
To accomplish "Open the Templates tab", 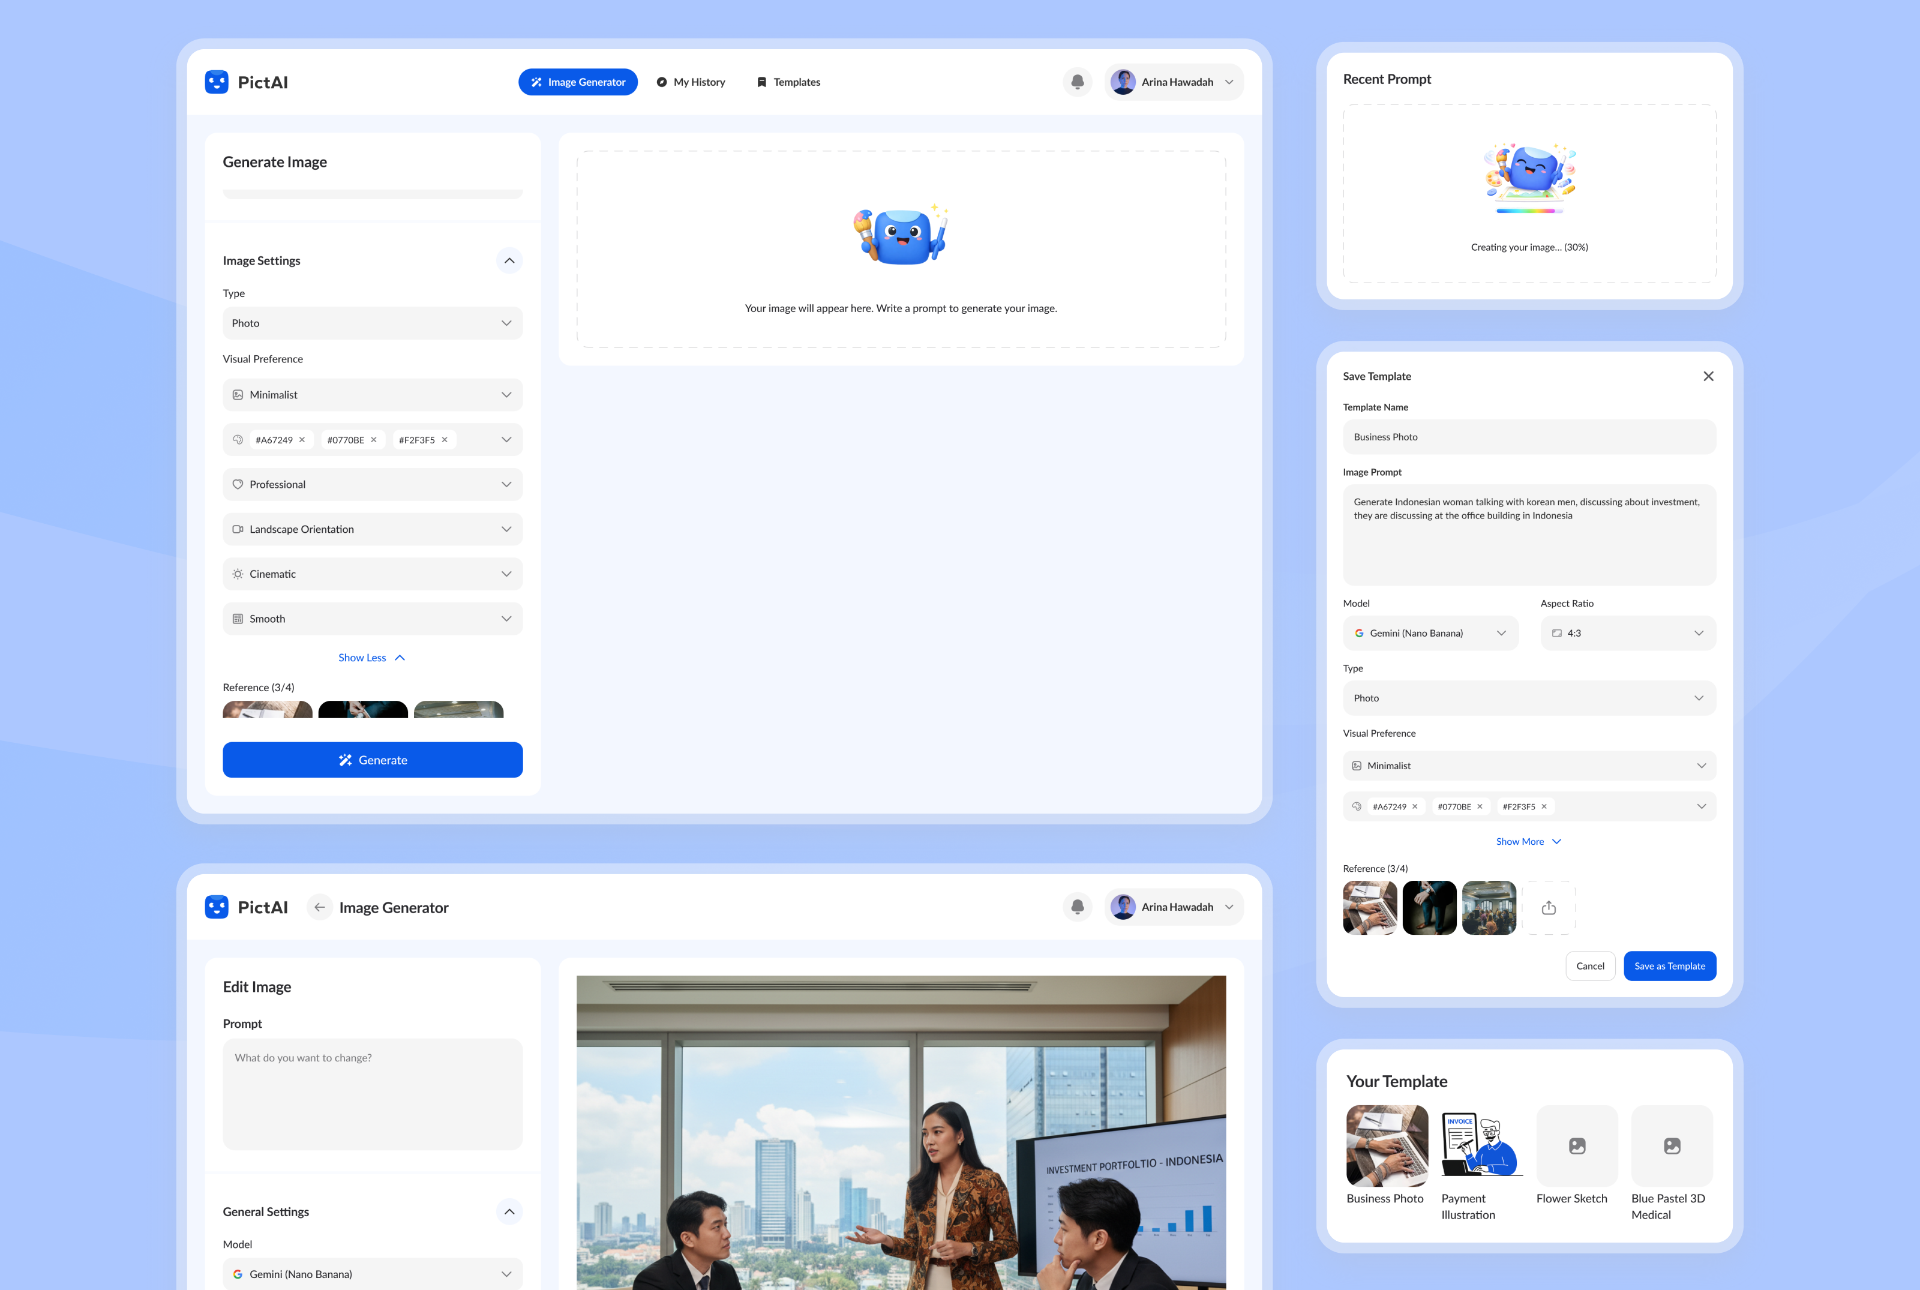I will [788, 82].
